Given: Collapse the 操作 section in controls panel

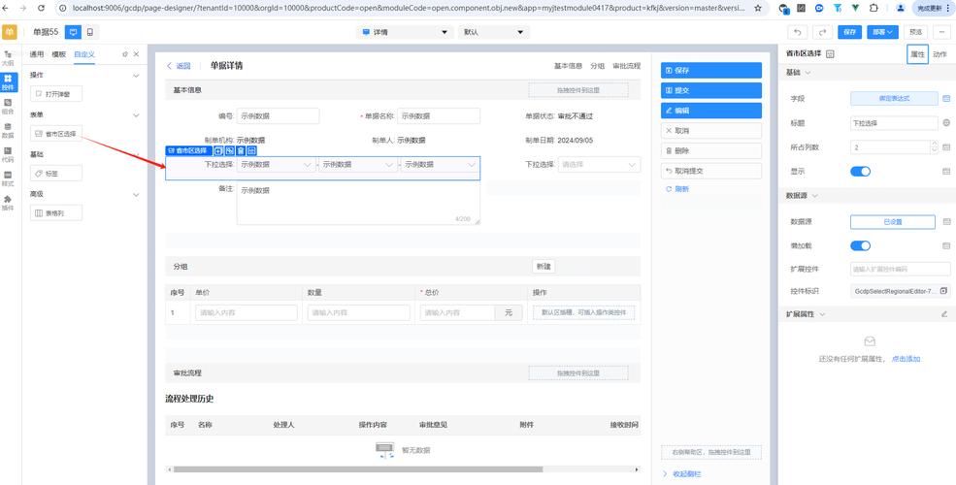Looking at the screenshot, I should (x=136, y=76).
